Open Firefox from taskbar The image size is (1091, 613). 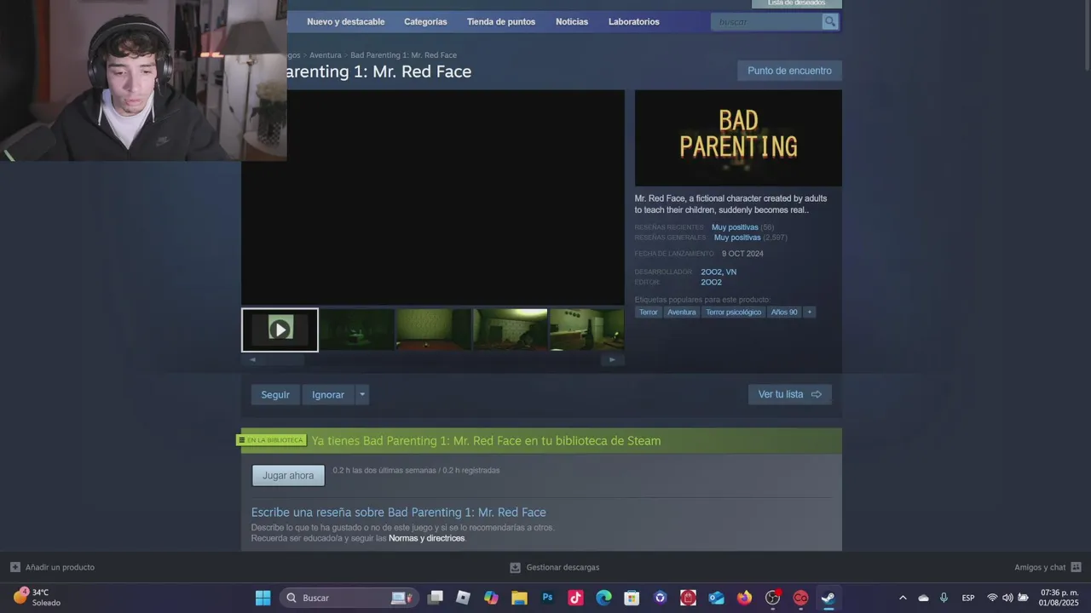744,598
